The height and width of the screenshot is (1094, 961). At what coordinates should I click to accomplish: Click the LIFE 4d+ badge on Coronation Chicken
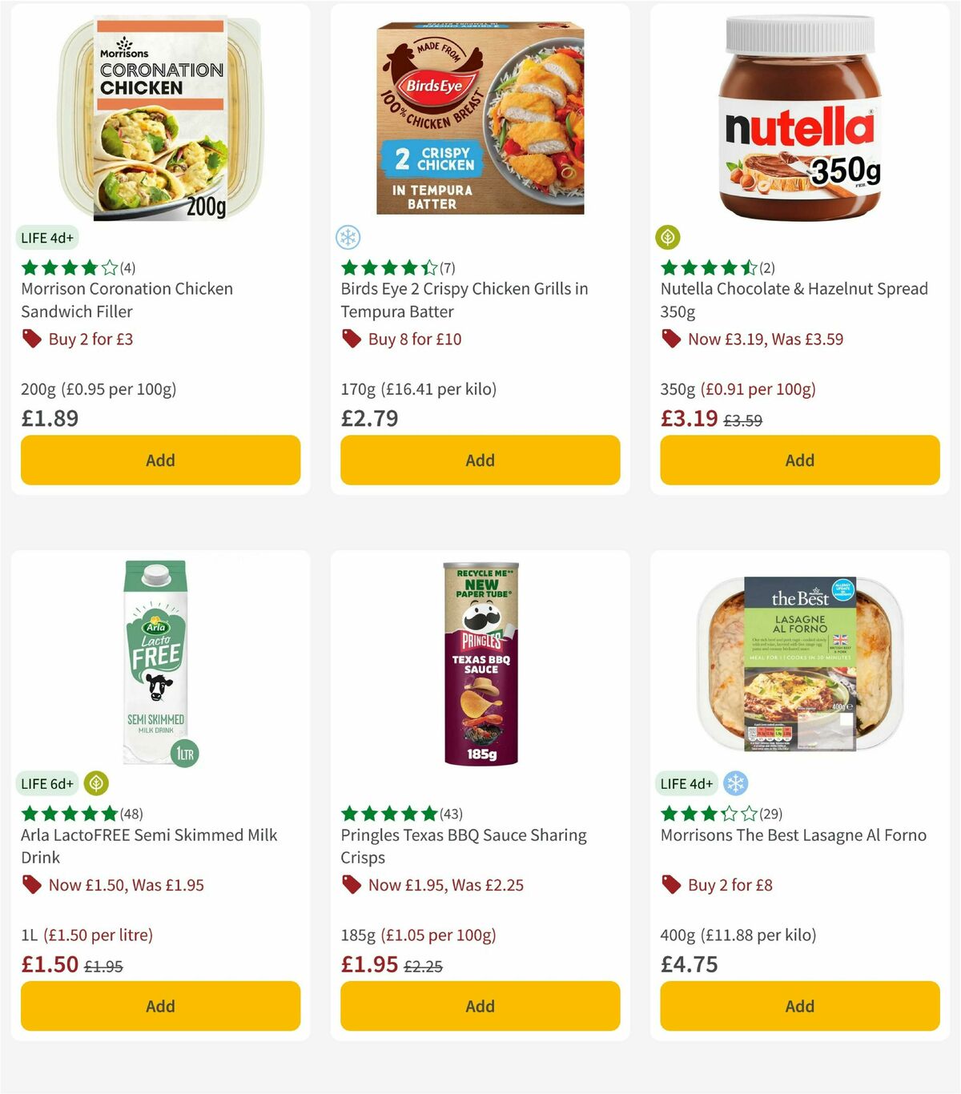click(x=46, y=237)
